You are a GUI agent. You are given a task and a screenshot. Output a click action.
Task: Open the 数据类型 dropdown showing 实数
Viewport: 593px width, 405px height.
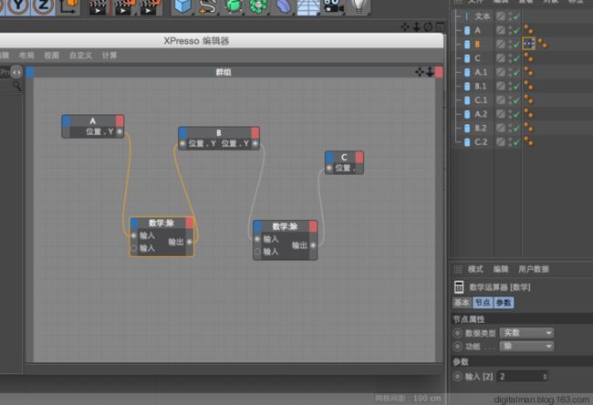526,333
